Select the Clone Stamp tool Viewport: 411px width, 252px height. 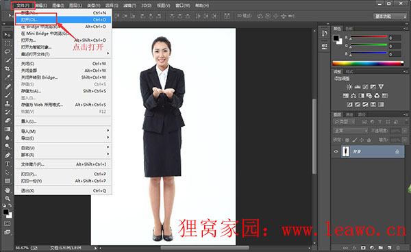click(8, 103)
